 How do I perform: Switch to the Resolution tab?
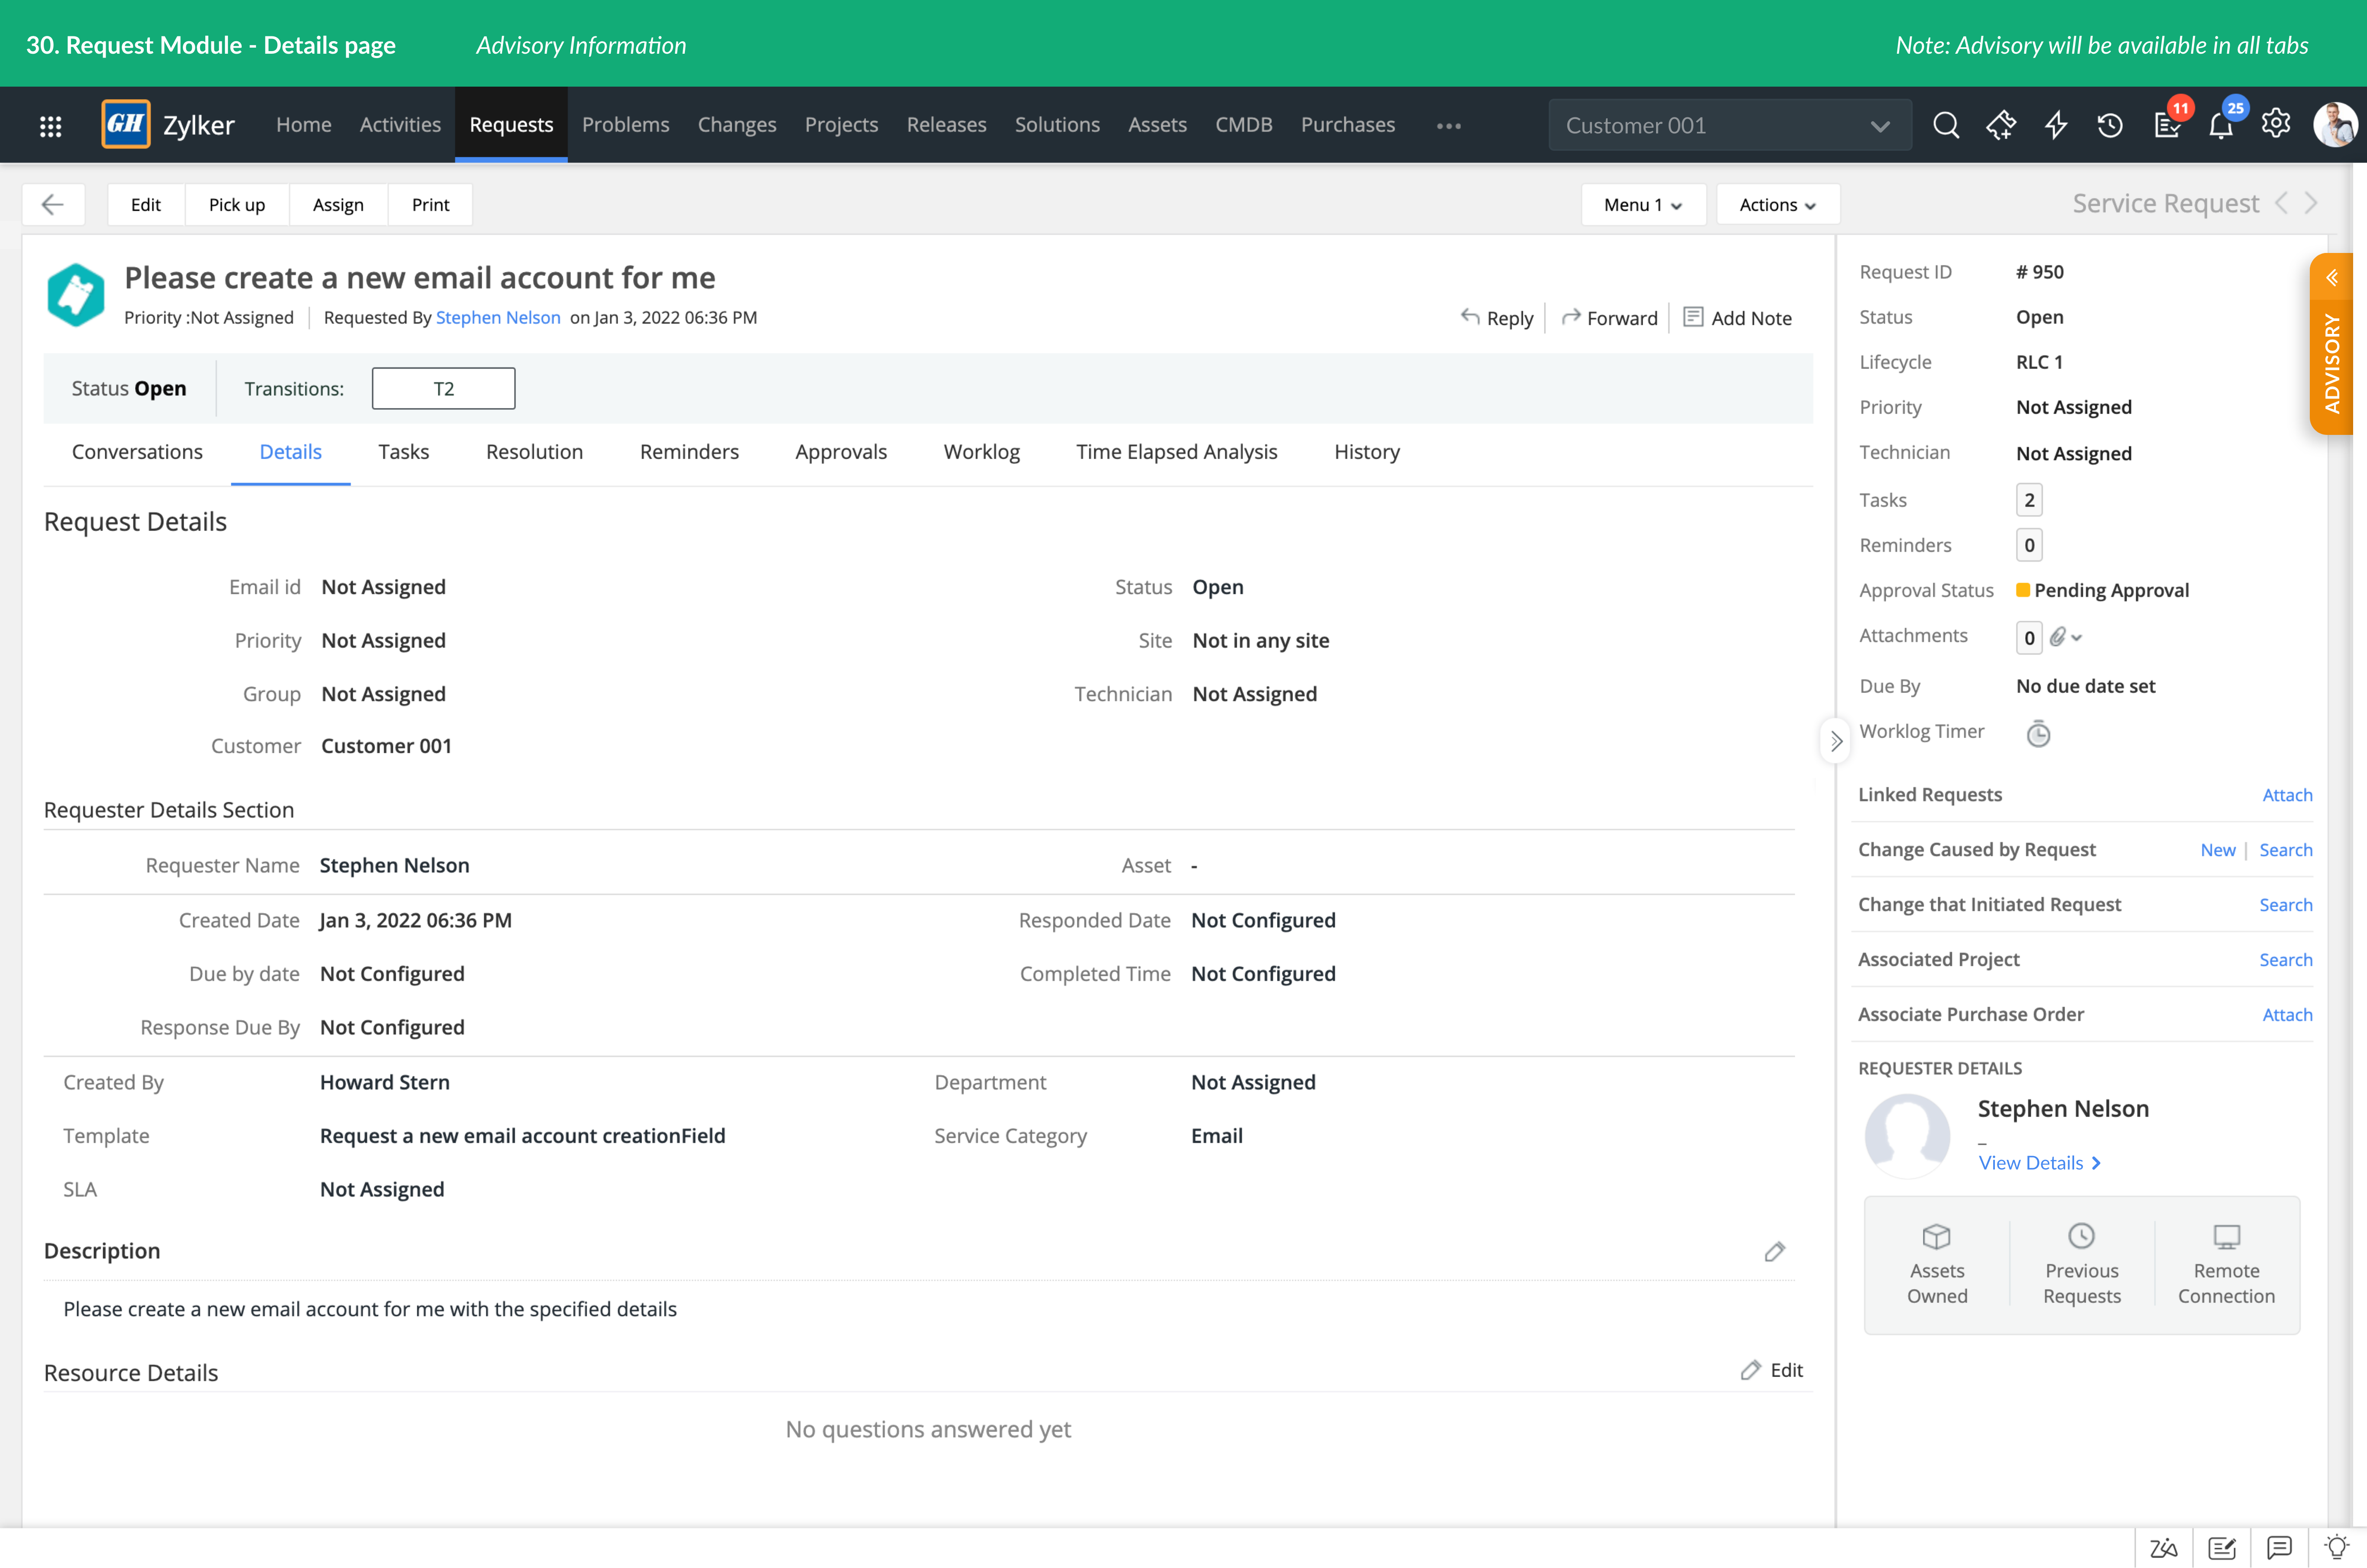pyautogui.click(x=534, y=452)
